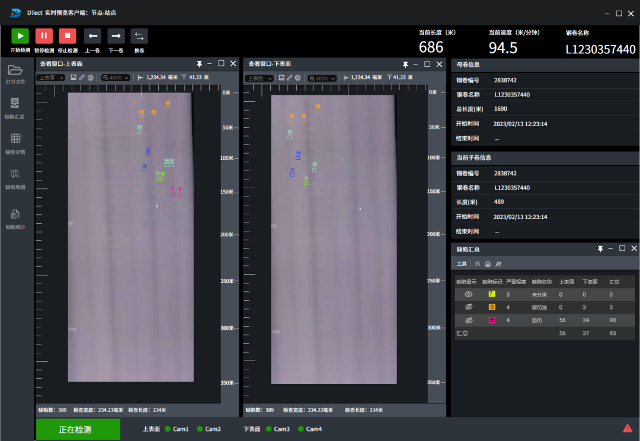Show hidden 垫伤 defects via eye icon
This screenshot has height=441, width=640.
tap(469, 320)
